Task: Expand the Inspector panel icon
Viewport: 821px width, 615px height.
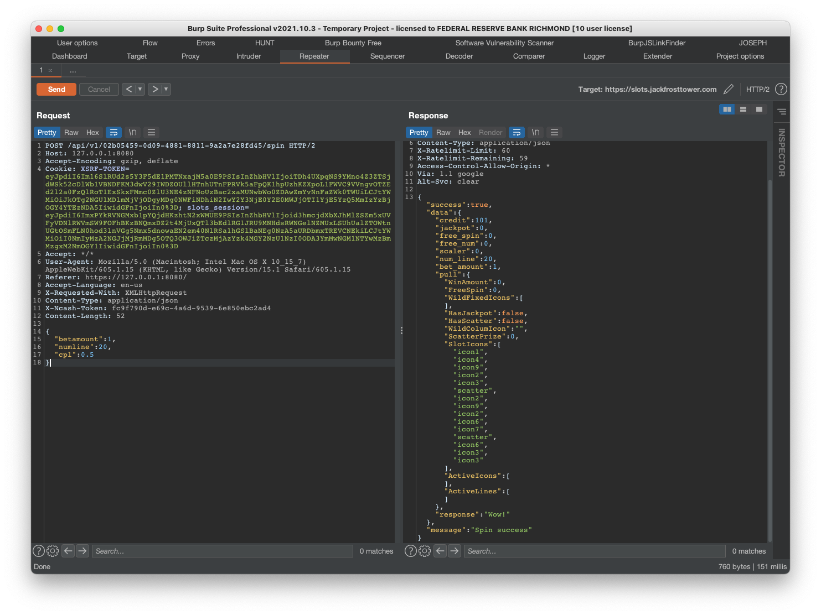Action: click(x=782, y=112)
